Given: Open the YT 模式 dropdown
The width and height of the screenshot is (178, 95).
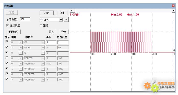Looking at the screenshot, I should [61, 20].
